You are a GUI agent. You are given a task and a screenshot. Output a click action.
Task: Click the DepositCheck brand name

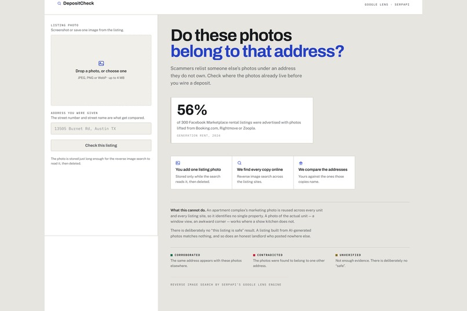(79, 3)
